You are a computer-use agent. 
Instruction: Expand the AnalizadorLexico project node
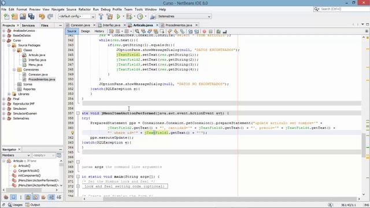(4, 31)
